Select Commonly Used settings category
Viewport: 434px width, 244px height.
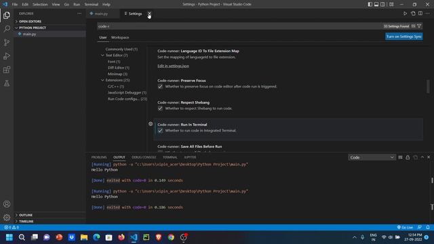(x=121, y=49)
